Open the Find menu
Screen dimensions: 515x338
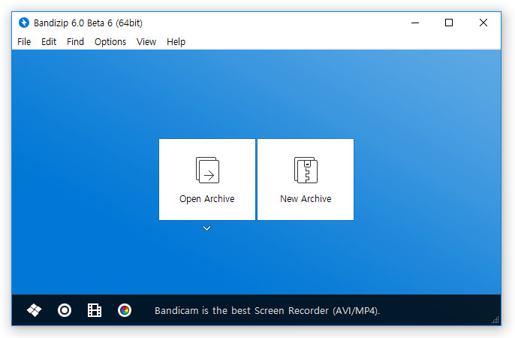[75, 42]
